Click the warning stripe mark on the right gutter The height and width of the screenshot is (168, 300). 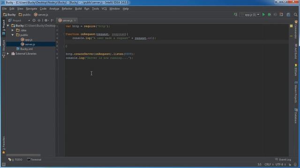pyautogui.click(x=291, y=36)
